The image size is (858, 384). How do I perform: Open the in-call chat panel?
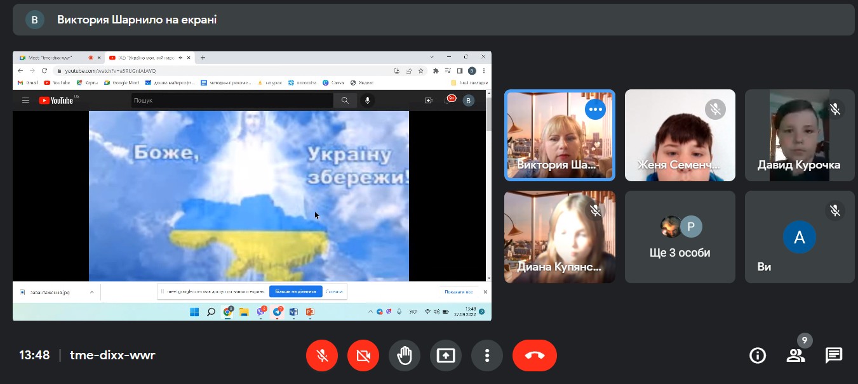[x=834, y=355]
